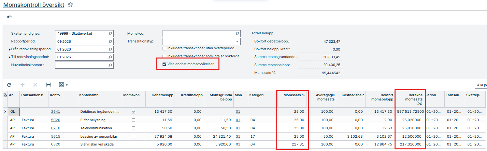
Task: Check Inkludera transaktioner som inte är bokförda
Action: [x=165, y=56]
